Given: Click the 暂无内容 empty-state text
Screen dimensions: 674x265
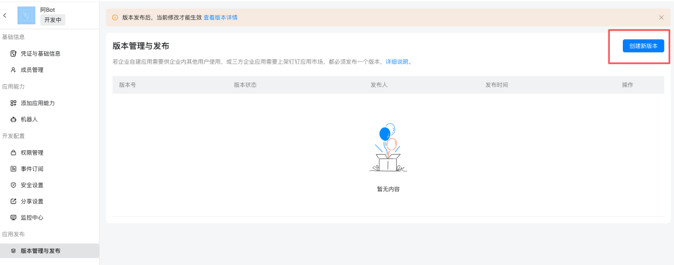Looking at the screenshot, I should (x=388, y=189).
